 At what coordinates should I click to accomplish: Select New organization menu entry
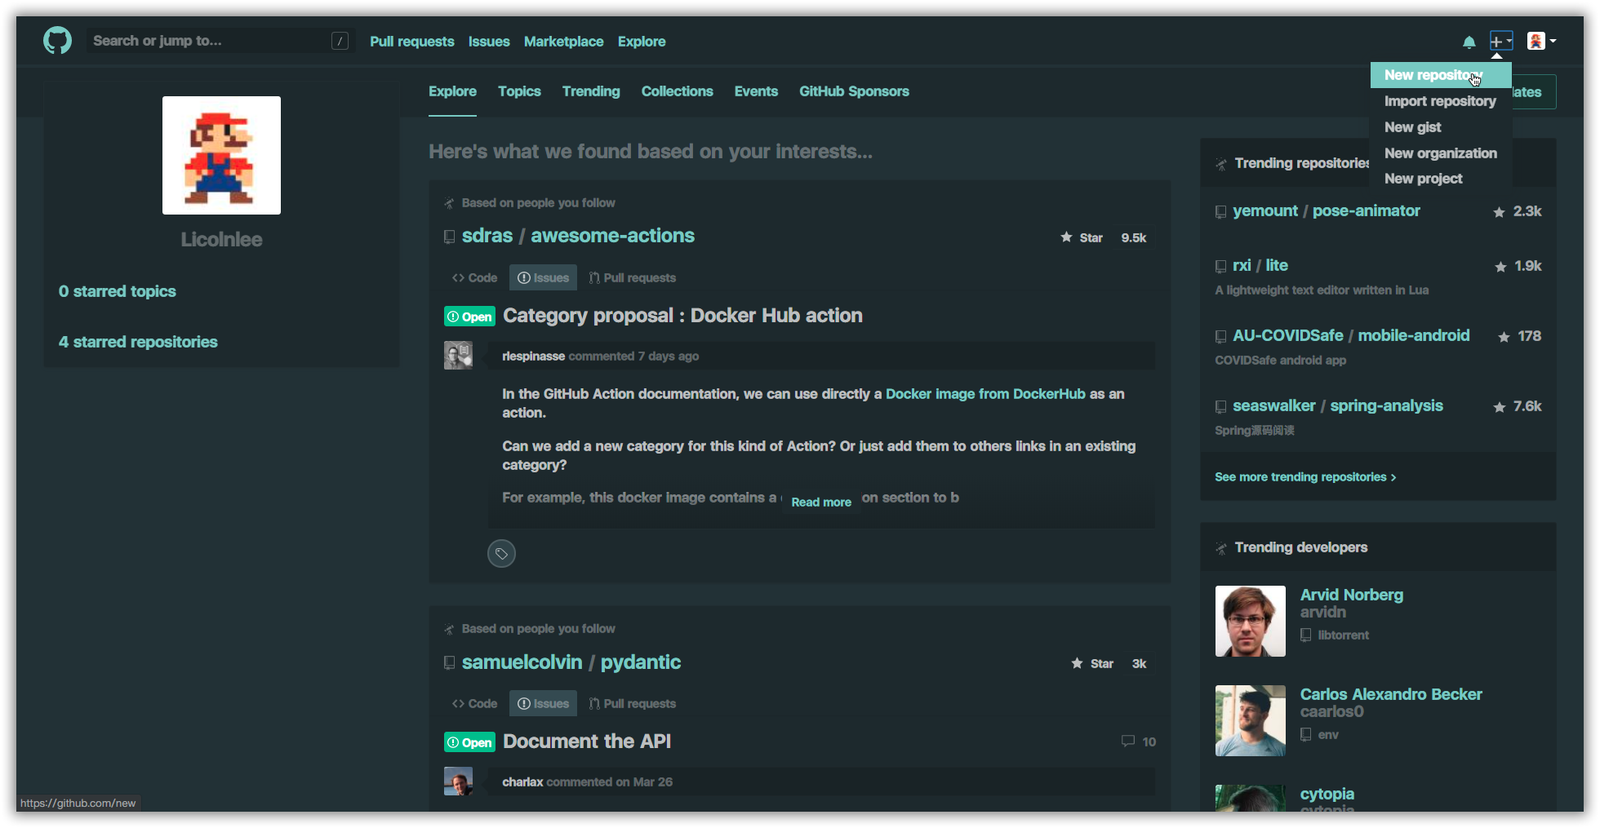1440,153
